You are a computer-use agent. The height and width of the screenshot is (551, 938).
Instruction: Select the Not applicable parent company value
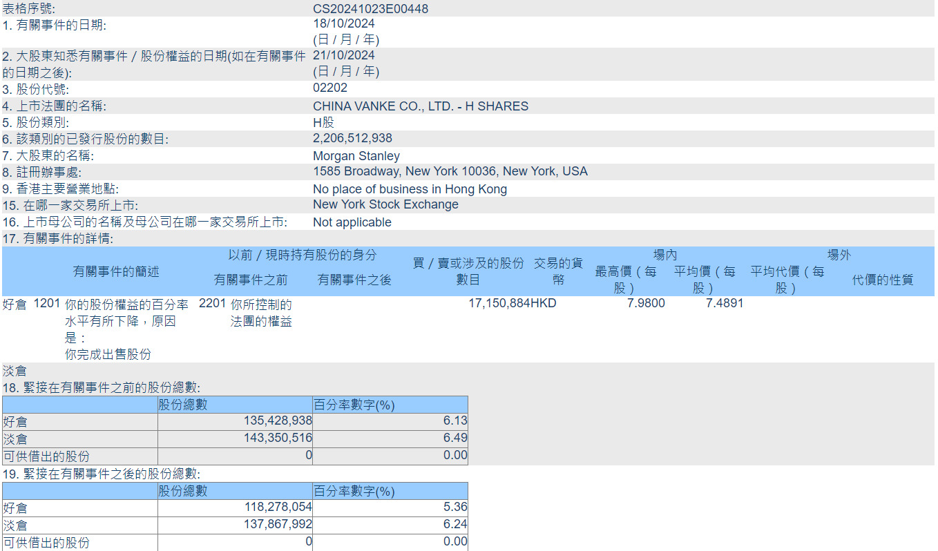[x=352, y=222]
